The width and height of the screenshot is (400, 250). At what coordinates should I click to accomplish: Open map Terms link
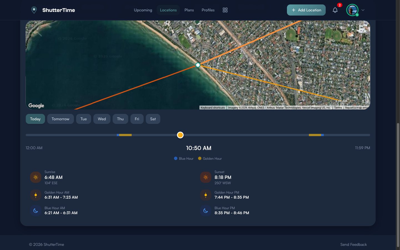[x=338, y=108]
